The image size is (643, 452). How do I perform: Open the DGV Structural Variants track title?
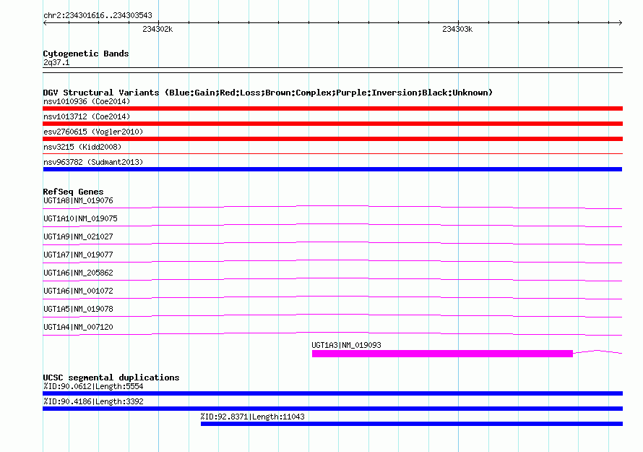click(x=268, y=93)
